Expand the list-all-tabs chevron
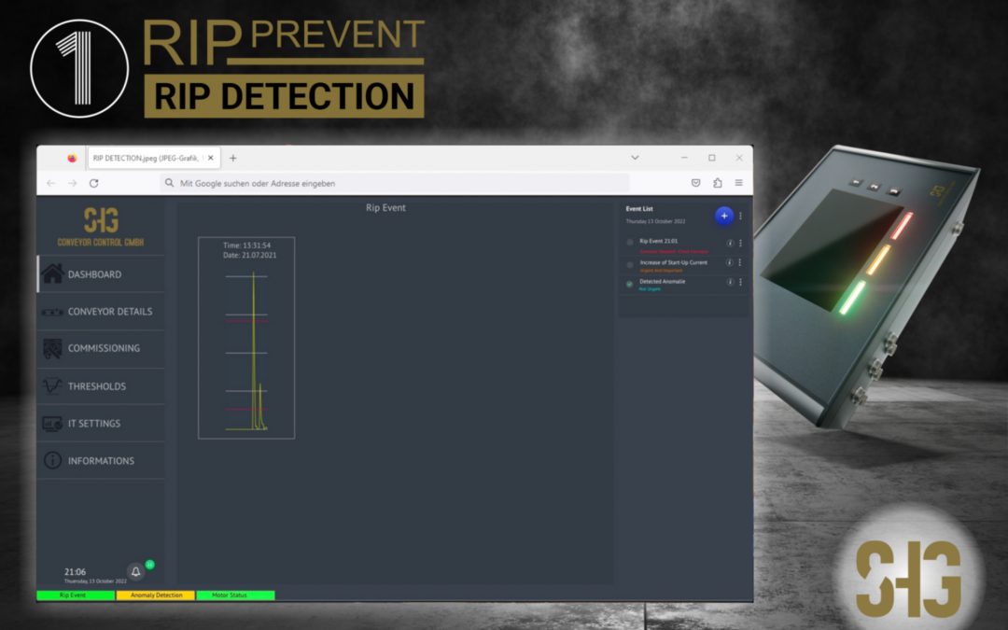1008x630 pixels. (636, 158)
